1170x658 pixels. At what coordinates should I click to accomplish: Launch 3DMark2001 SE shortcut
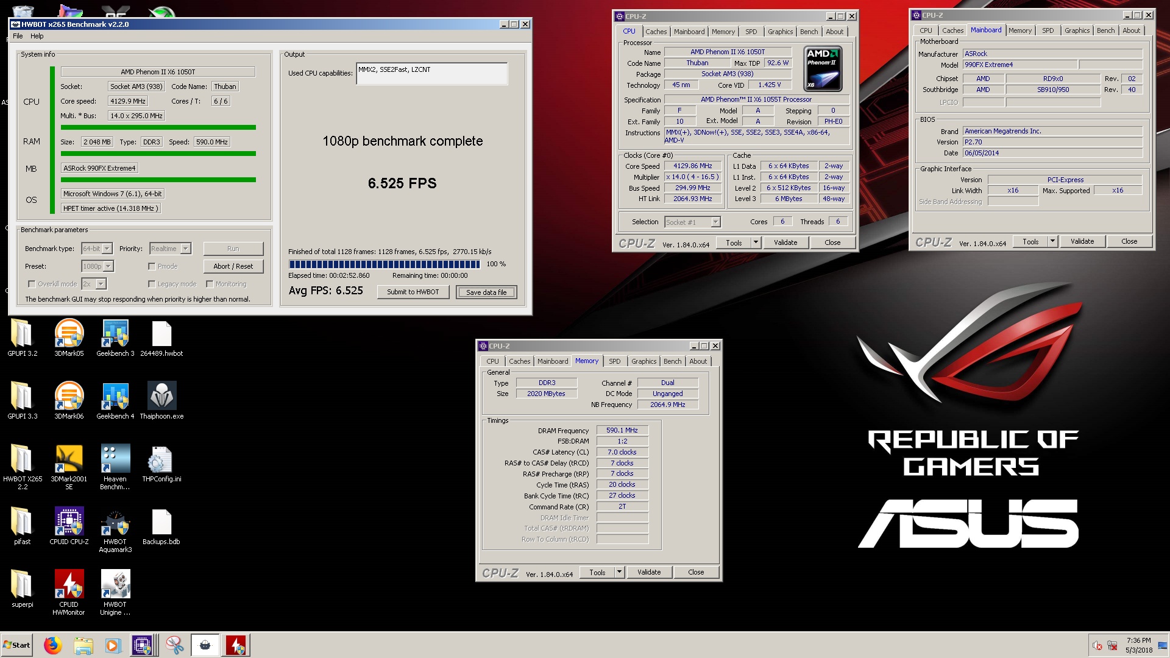69,466
